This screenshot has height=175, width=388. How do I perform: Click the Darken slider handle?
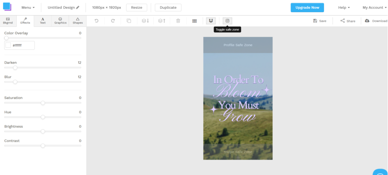click(15, 68)
